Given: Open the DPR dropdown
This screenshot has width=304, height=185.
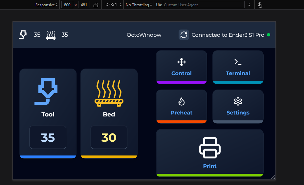Looking at the screenshot, I should pos(114,5).
